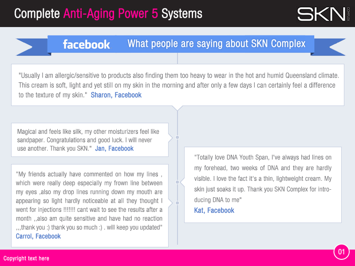Click 'Copyright text here' footer text
The width and height of the screenshot is (355, 266).
[x=26, y=258]
